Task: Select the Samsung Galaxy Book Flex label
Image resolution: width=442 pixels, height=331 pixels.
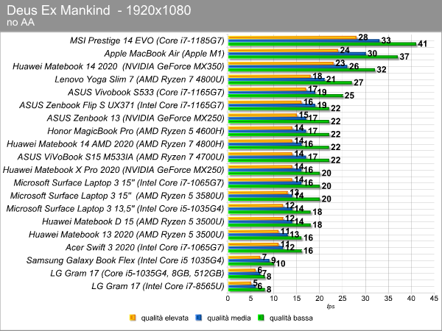Action: [125, 260]
